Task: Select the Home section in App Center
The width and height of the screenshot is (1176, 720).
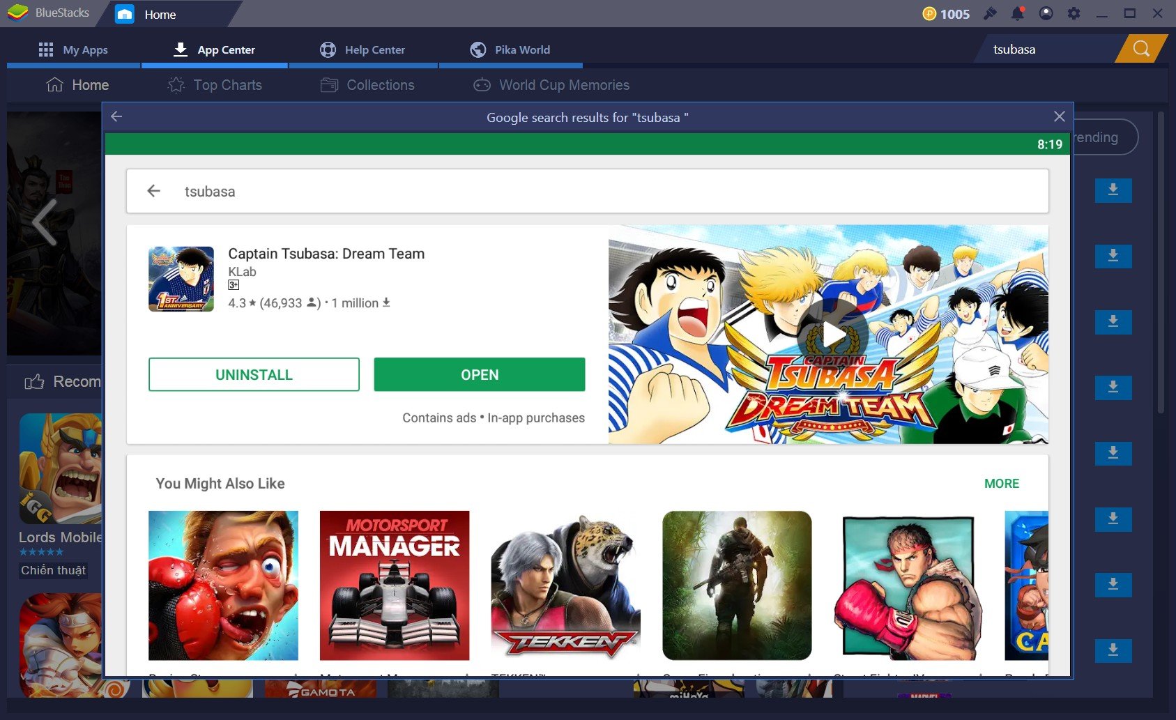Action: [77, 85]
